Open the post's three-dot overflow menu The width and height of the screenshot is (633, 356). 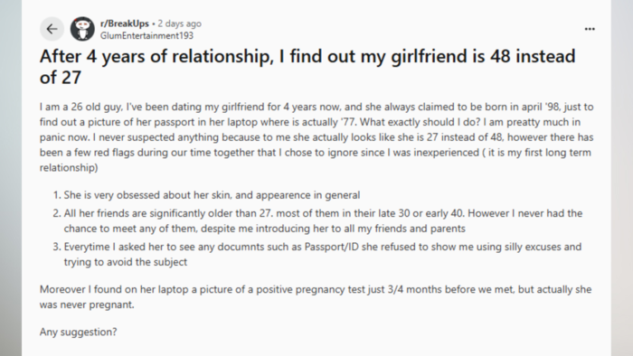tap(590, 29)
